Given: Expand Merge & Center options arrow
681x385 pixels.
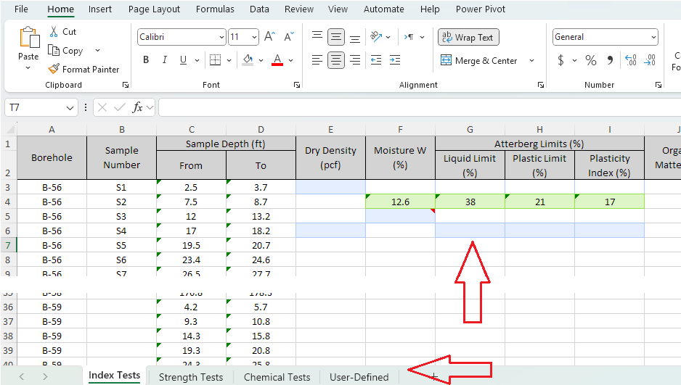Looking at the screenshot, I should (x=531, y=60).
